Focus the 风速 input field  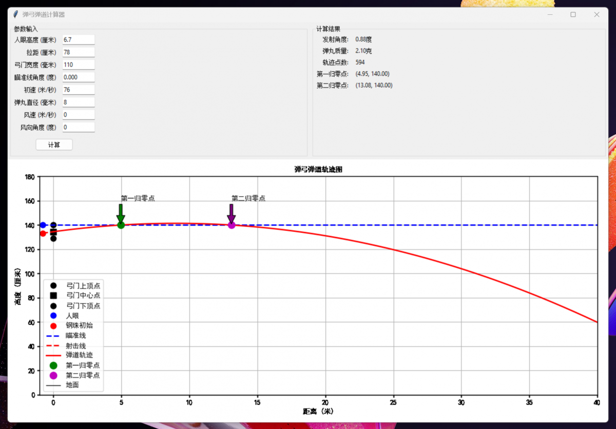tap(78, 115)
